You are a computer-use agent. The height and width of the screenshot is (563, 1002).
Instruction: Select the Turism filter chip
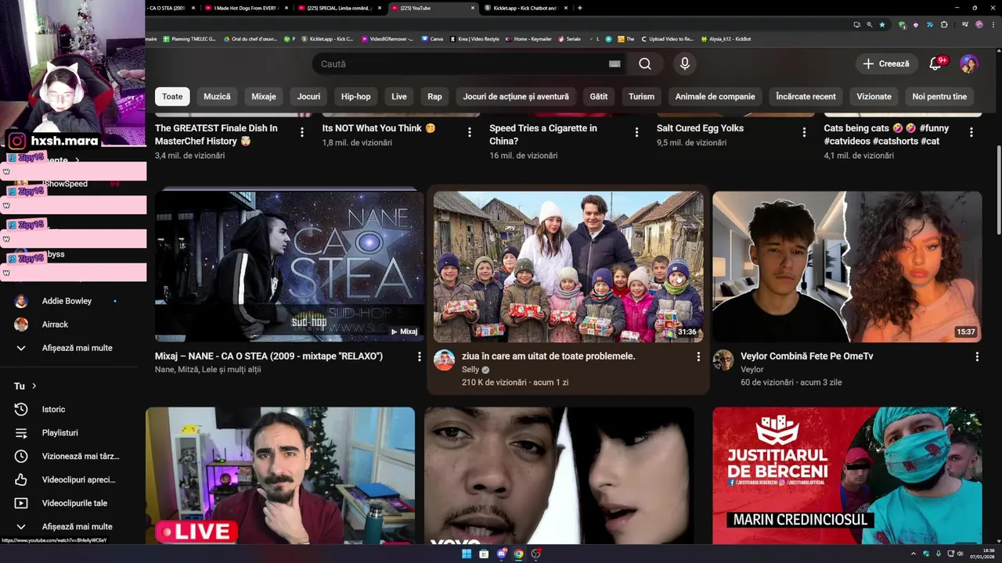click(641, 96)
